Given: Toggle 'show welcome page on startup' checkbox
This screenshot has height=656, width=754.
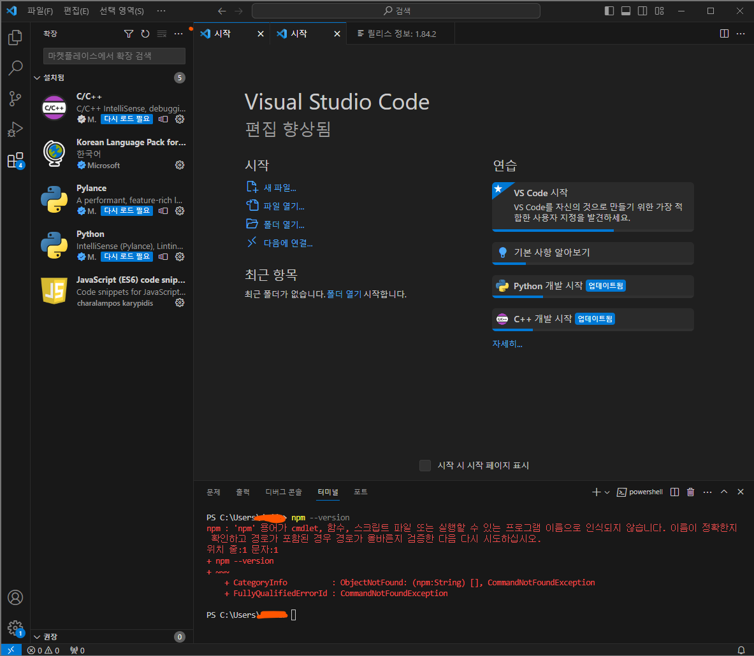Looking at the screenshot, I should (425, 465).
